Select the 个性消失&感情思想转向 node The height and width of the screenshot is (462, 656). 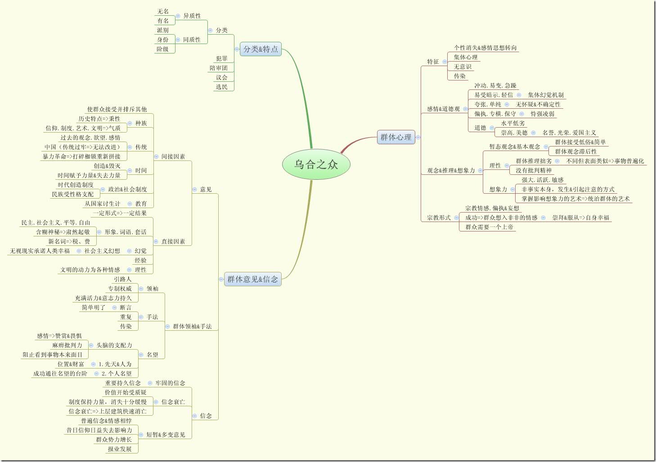point(485,48)
